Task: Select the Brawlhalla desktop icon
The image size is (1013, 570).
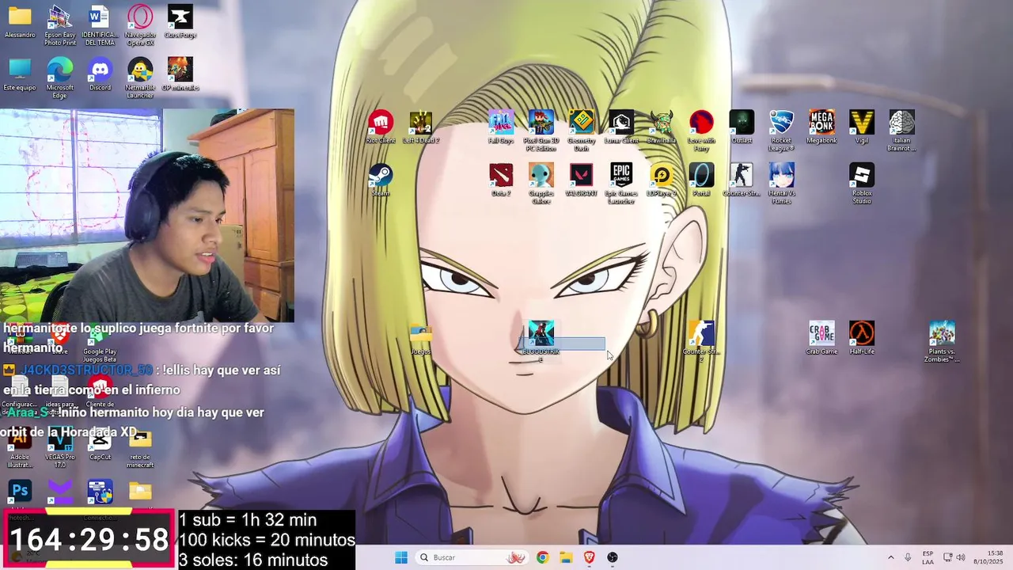Action: coord(661,127)
